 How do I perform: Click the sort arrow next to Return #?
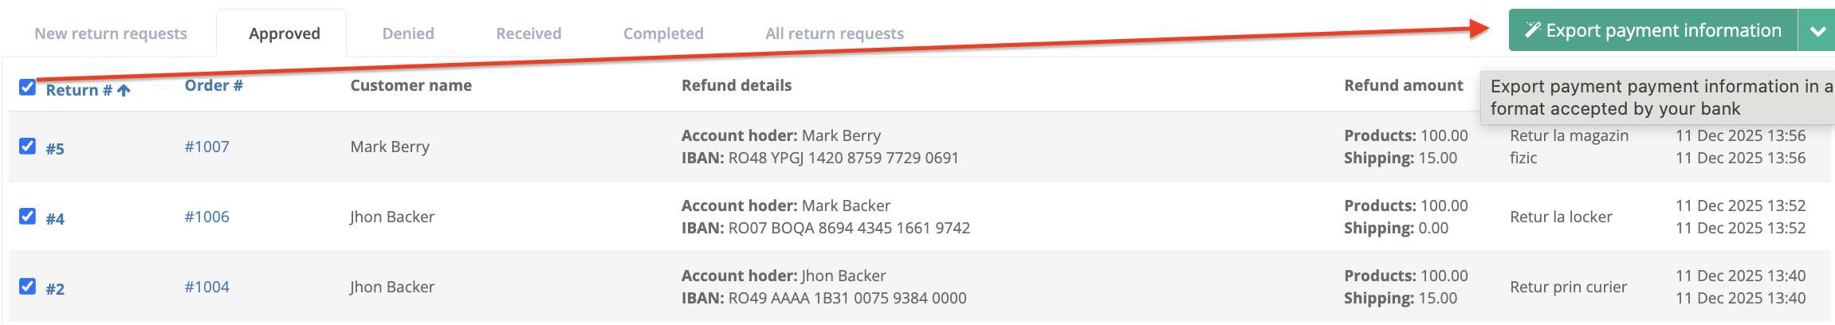[x=124, y=91]
